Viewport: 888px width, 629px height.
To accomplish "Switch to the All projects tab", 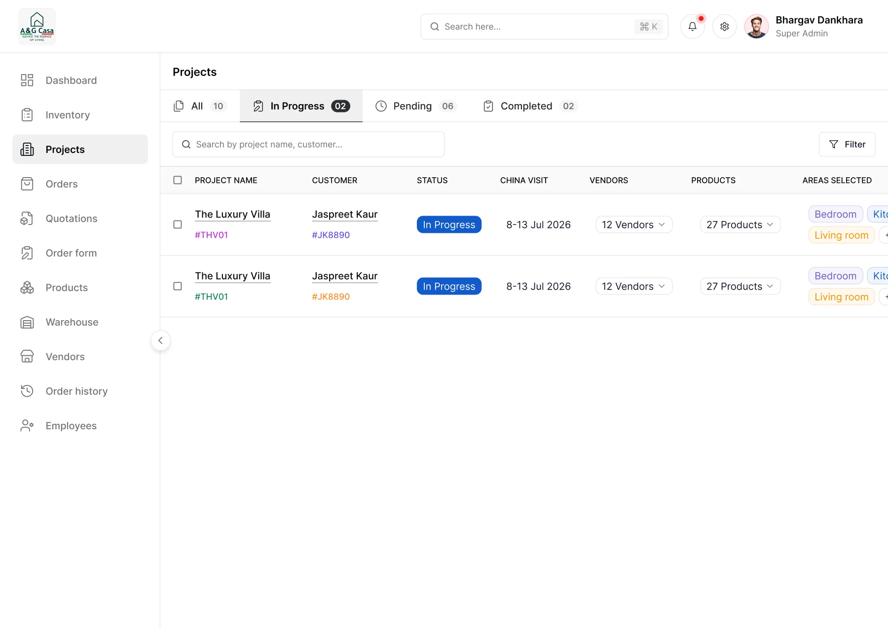I will point(200,106).
